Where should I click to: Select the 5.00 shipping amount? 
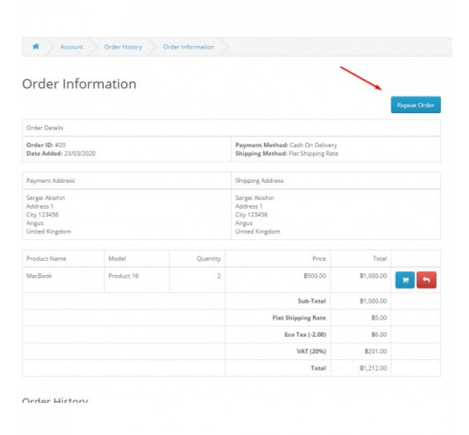click(x=379, y=318)
